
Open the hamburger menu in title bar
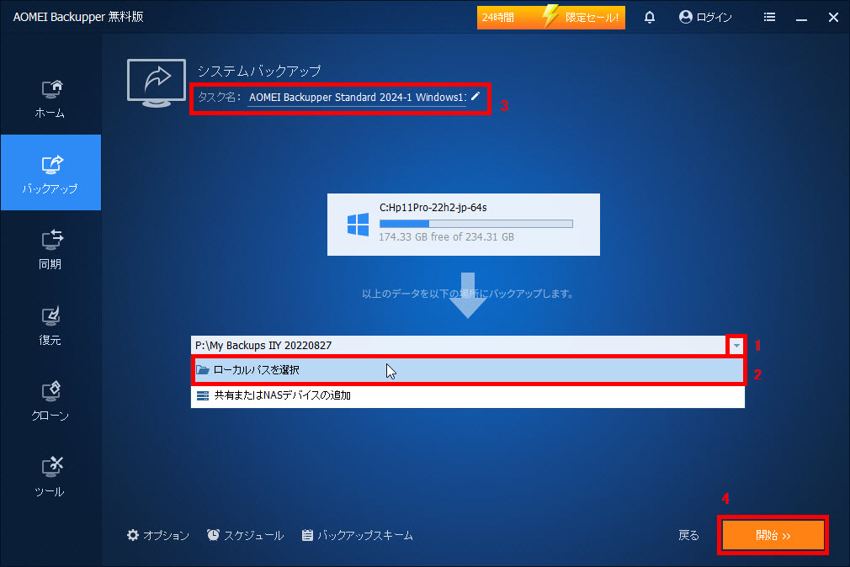[769, 18]
